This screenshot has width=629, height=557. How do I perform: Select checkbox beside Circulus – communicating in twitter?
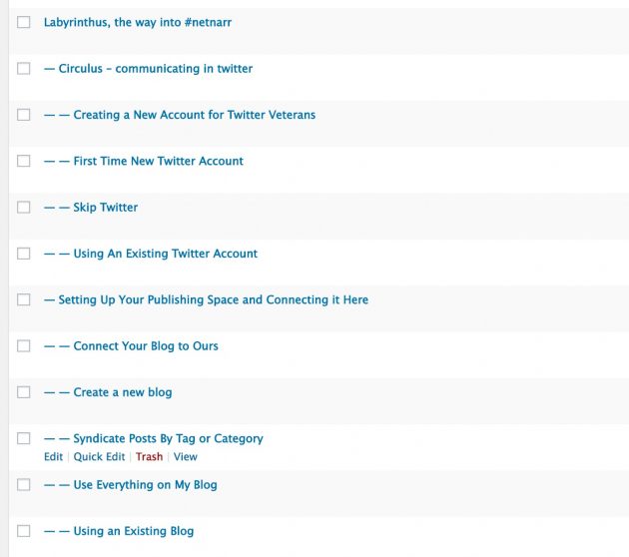coord(24,69)
